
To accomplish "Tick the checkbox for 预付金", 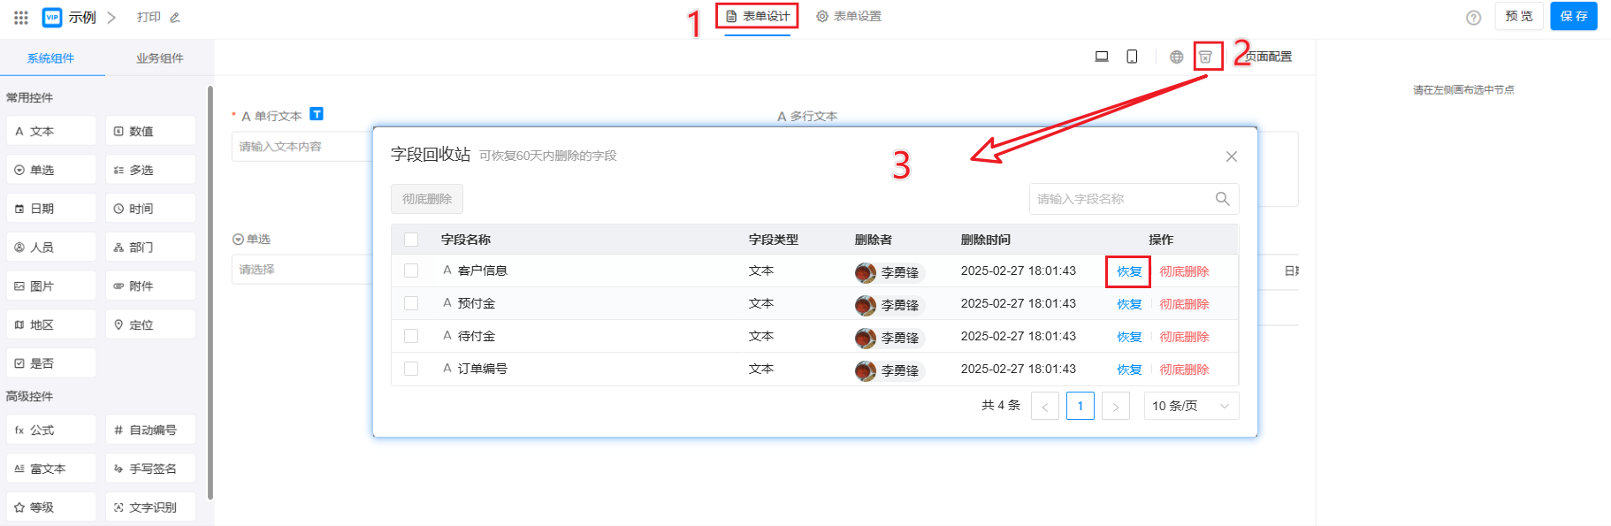I will (x=411, y=303).
